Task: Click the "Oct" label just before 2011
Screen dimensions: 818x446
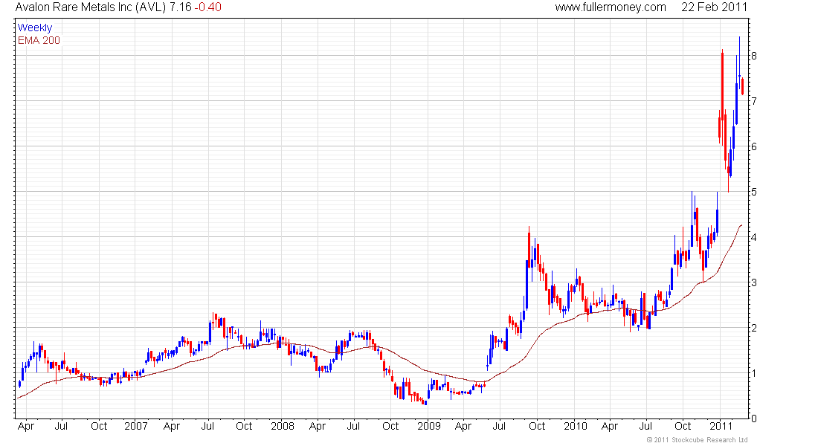Action: tap(683, 426)
